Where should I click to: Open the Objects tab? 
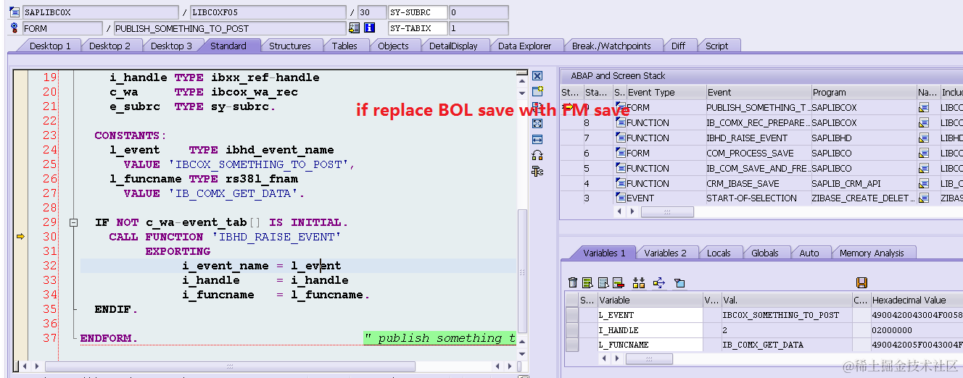coord(393,46)
